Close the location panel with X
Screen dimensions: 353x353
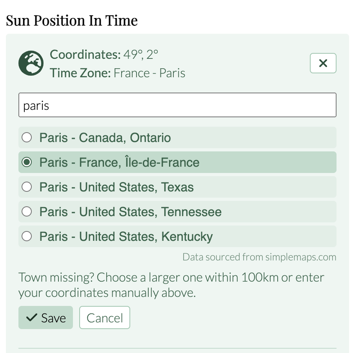pyautogui.click(x=323, y=63)
